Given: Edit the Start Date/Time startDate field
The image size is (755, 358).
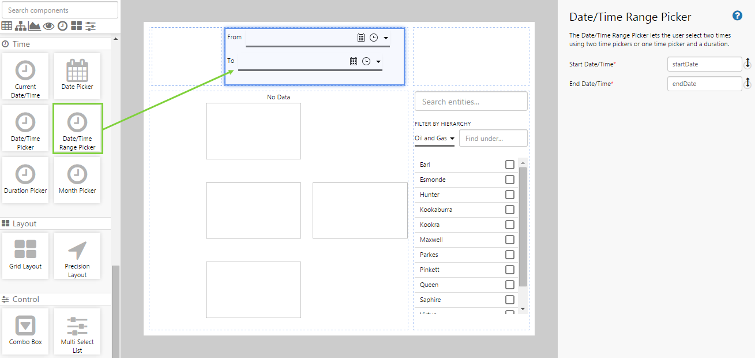Looking at the screenshot, I should 704,64.
